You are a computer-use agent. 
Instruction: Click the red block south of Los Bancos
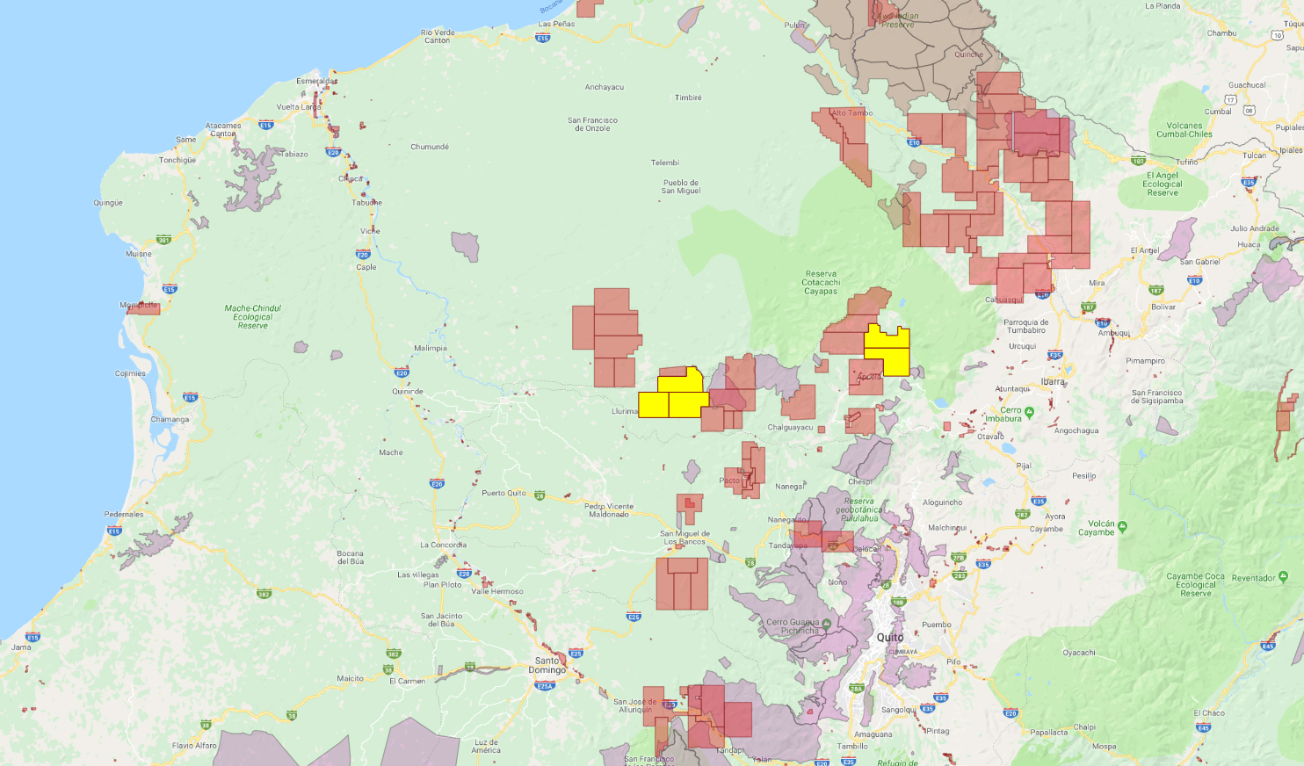(x=682, y=584)
